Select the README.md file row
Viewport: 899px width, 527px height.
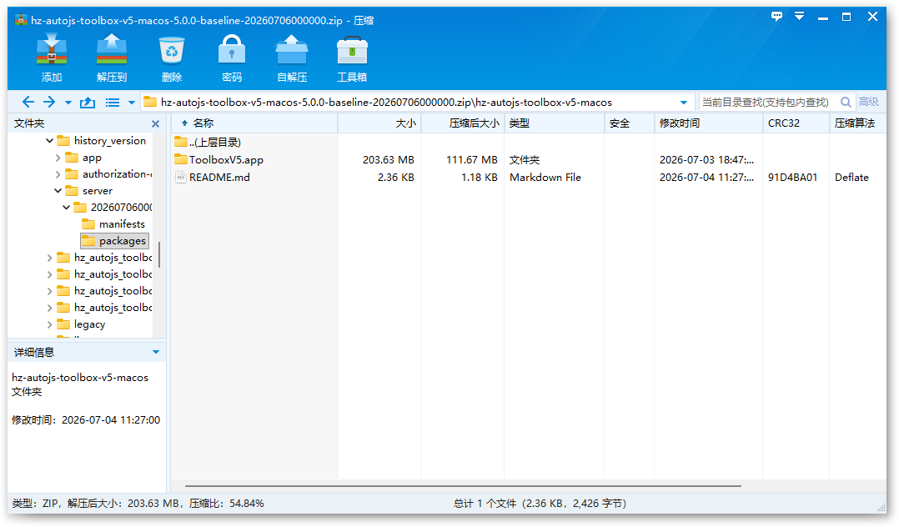(529, 178)
